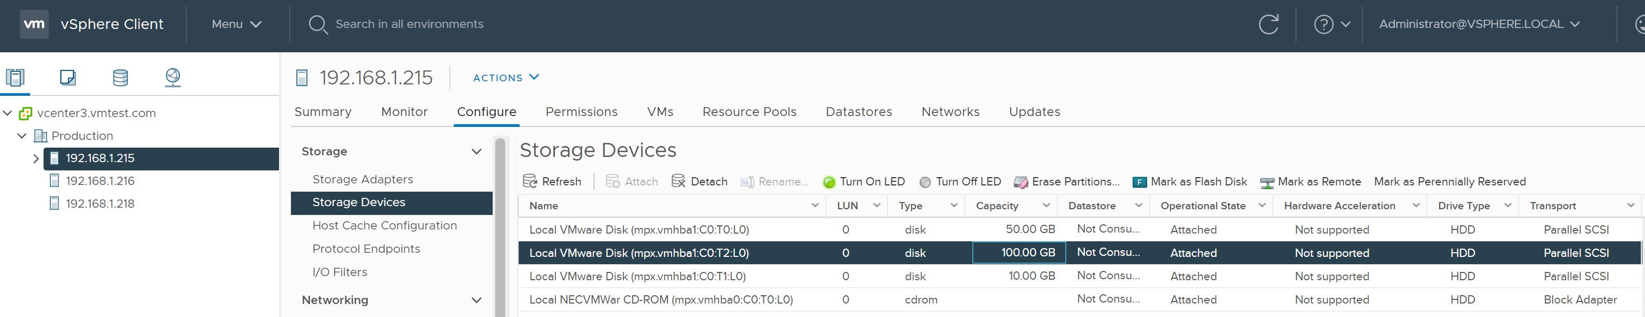The height and width of the screenshot is (317, 1645).
Task: Open the Storage inventory view icon
Action: coord(120,77)
